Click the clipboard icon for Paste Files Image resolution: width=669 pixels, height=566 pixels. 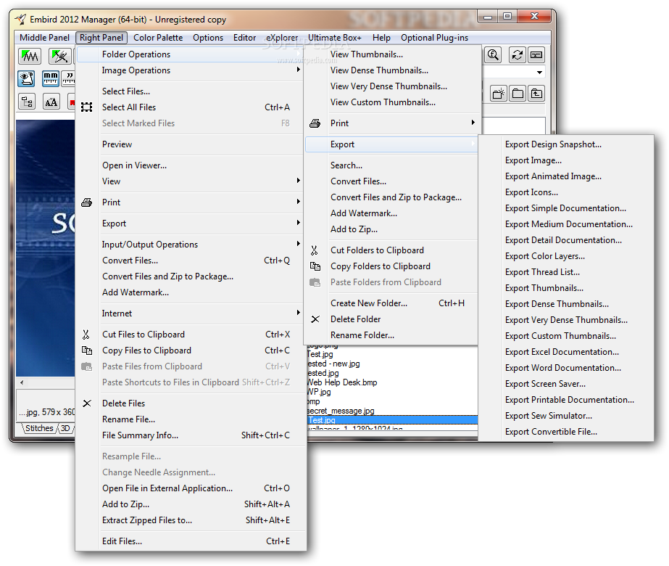(x=86, y=366)
